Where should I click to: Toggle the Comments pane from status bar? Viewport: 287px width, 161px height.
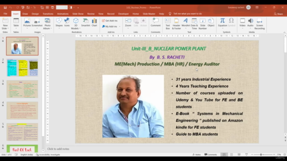click(x=211, y=155)
